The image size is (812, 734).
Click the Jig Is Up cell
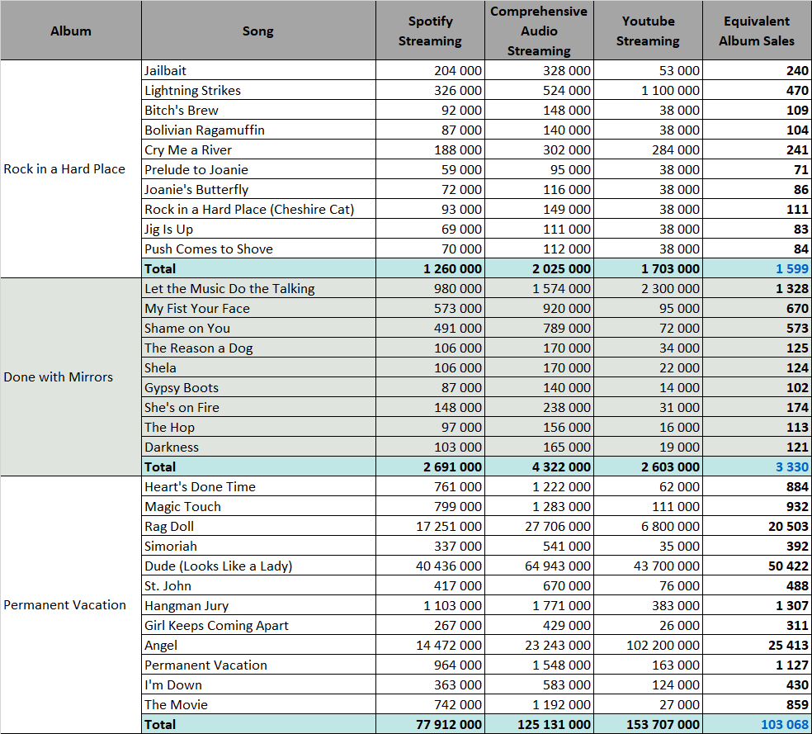[258, 229]
